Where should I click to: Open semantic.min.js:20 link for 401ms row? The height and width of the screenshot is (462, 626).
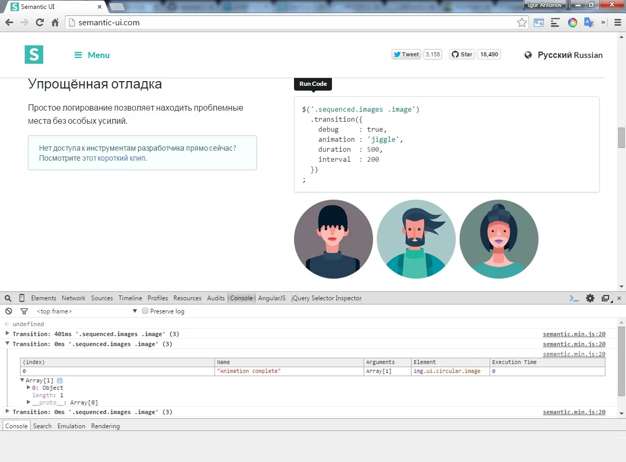(574, 334)
